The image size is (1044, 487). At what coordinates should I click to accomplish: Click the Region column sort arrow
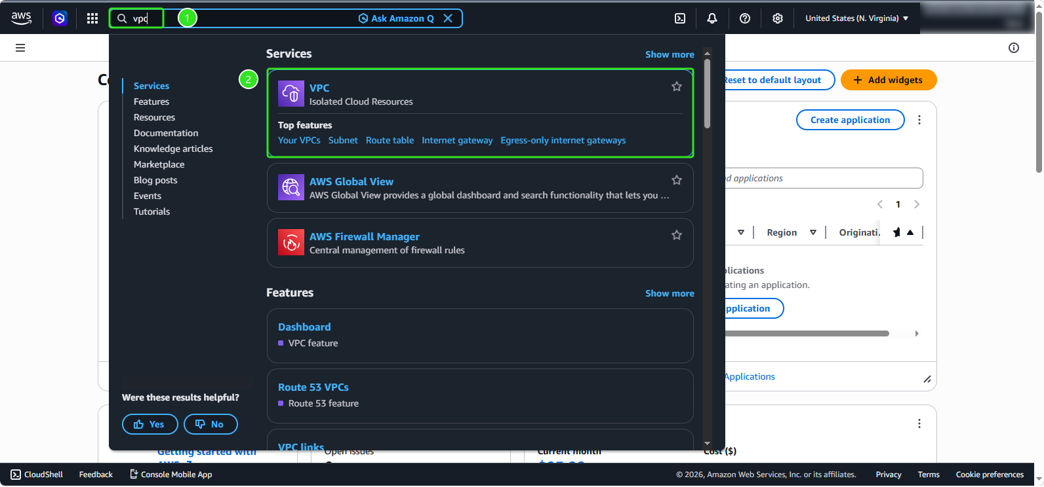813,232
